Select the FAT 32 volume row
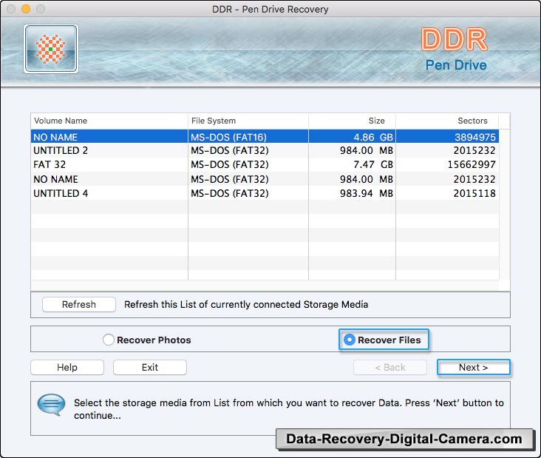 click(265, 164)
